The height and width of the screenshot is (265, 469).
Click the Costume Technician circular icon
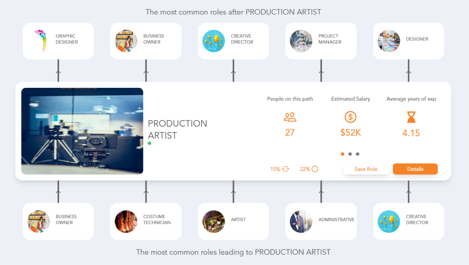click(126, 221)
